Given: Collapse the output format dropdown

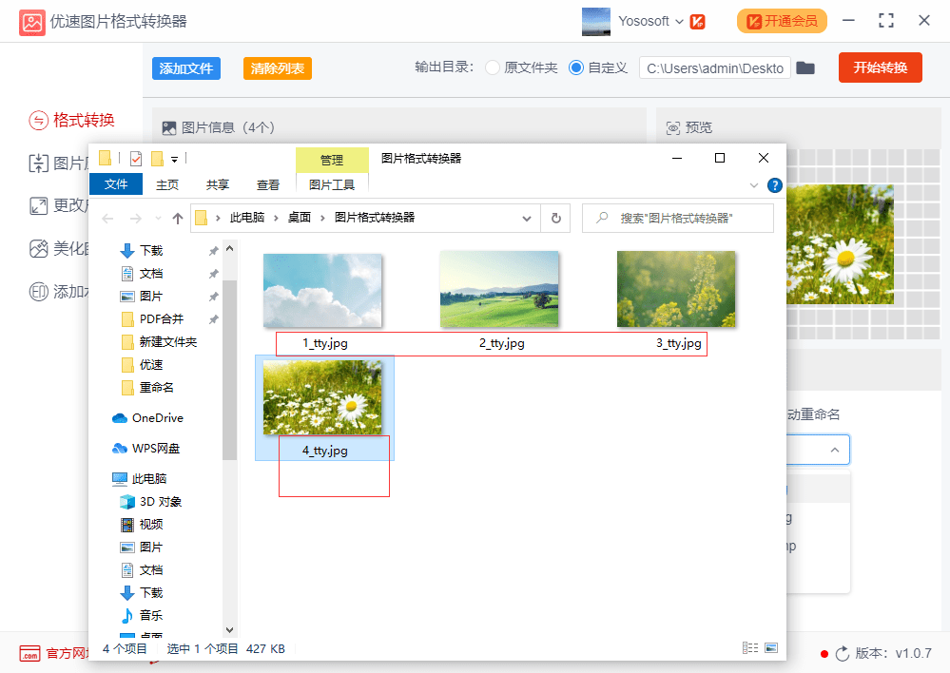Looking at the screenshot, I should [835, 450].
